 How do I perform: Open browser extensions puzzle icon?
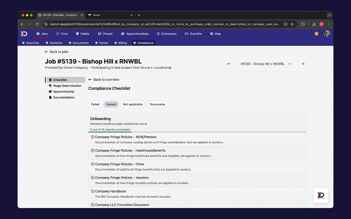[x=303, y=24]
